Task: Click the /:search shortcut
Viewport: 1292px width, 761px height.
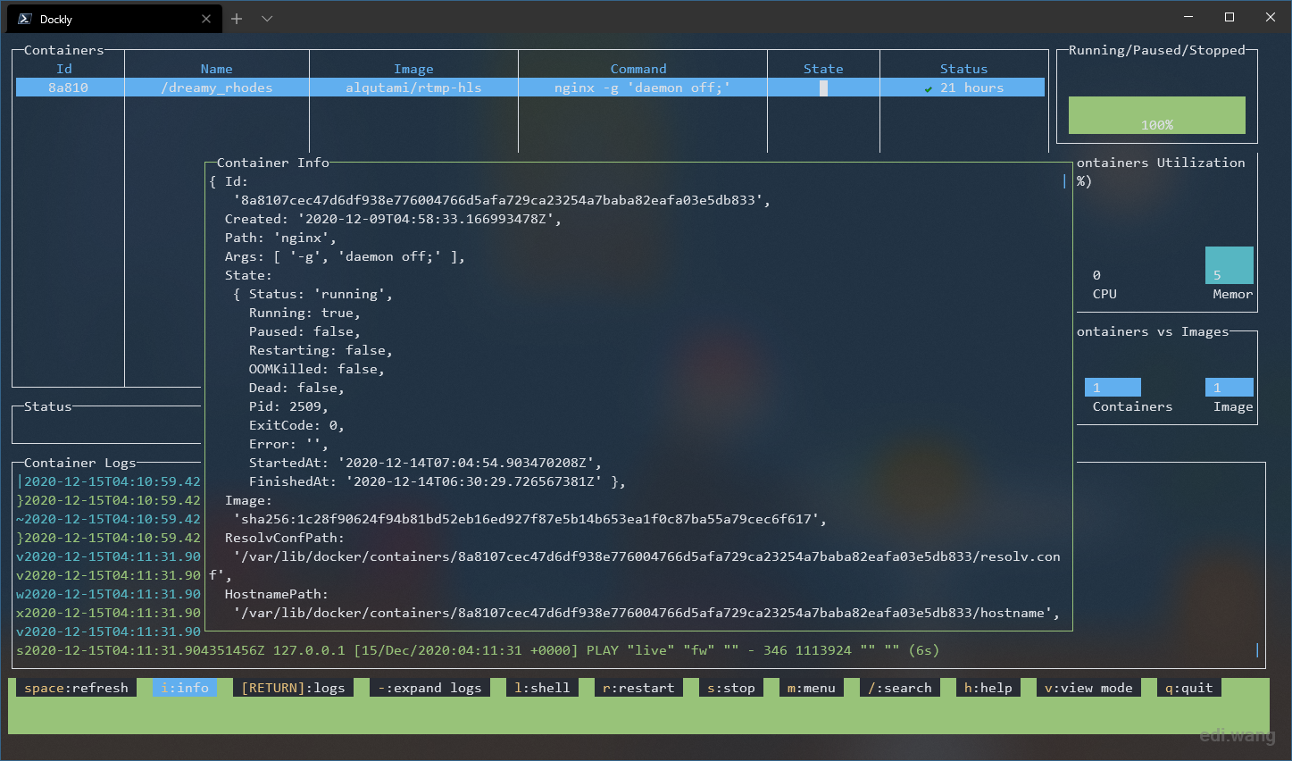Action: point(900,688)
